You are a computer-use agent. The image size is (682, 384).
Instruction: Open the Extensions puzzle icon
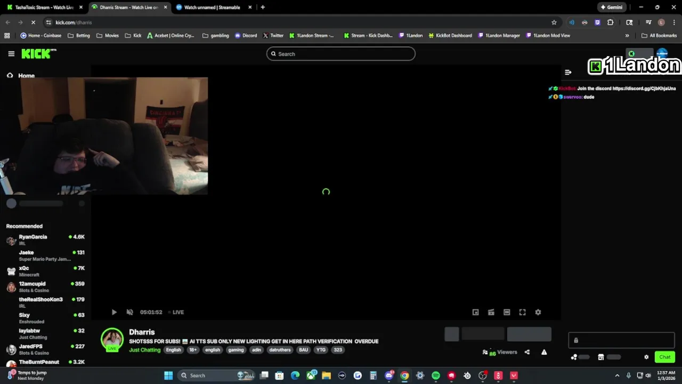click(610, 22)
